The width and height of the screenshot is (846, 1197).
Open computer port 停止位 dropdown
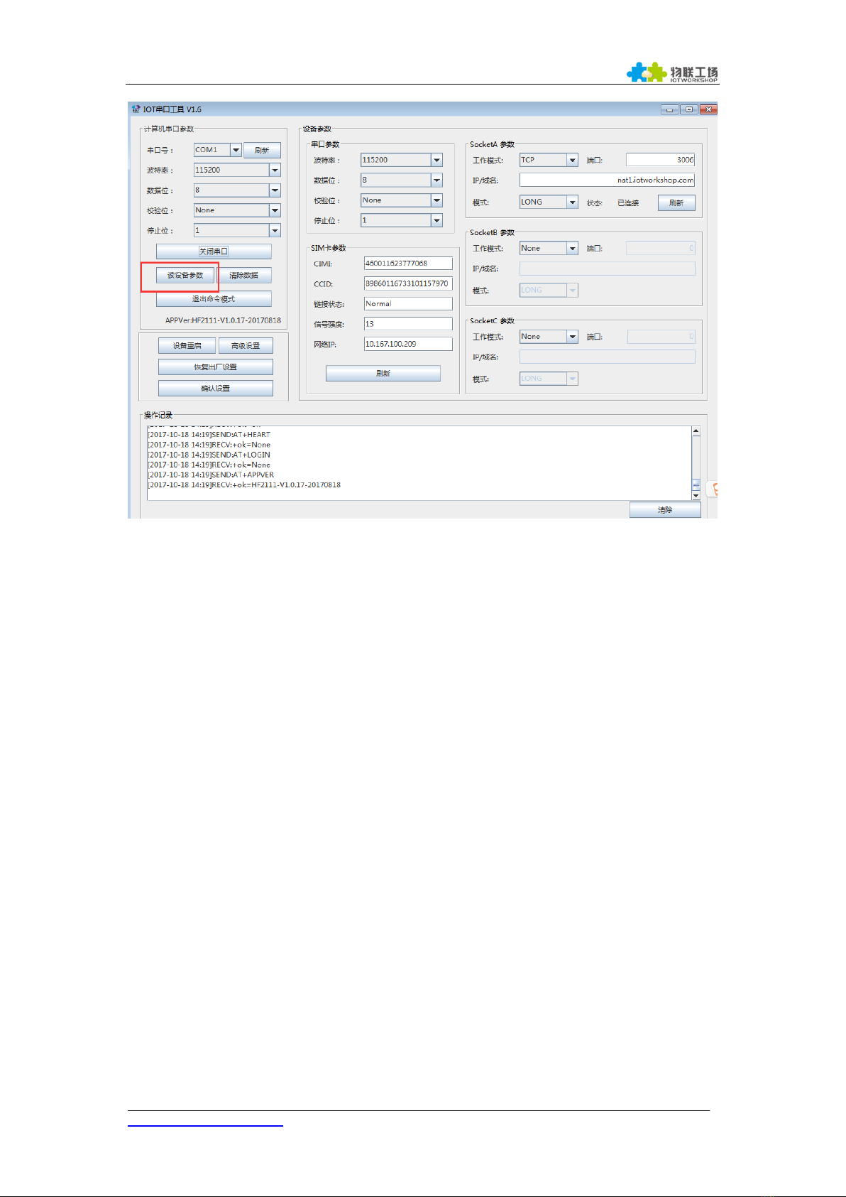pyautogui.click(x=275, y=230)
